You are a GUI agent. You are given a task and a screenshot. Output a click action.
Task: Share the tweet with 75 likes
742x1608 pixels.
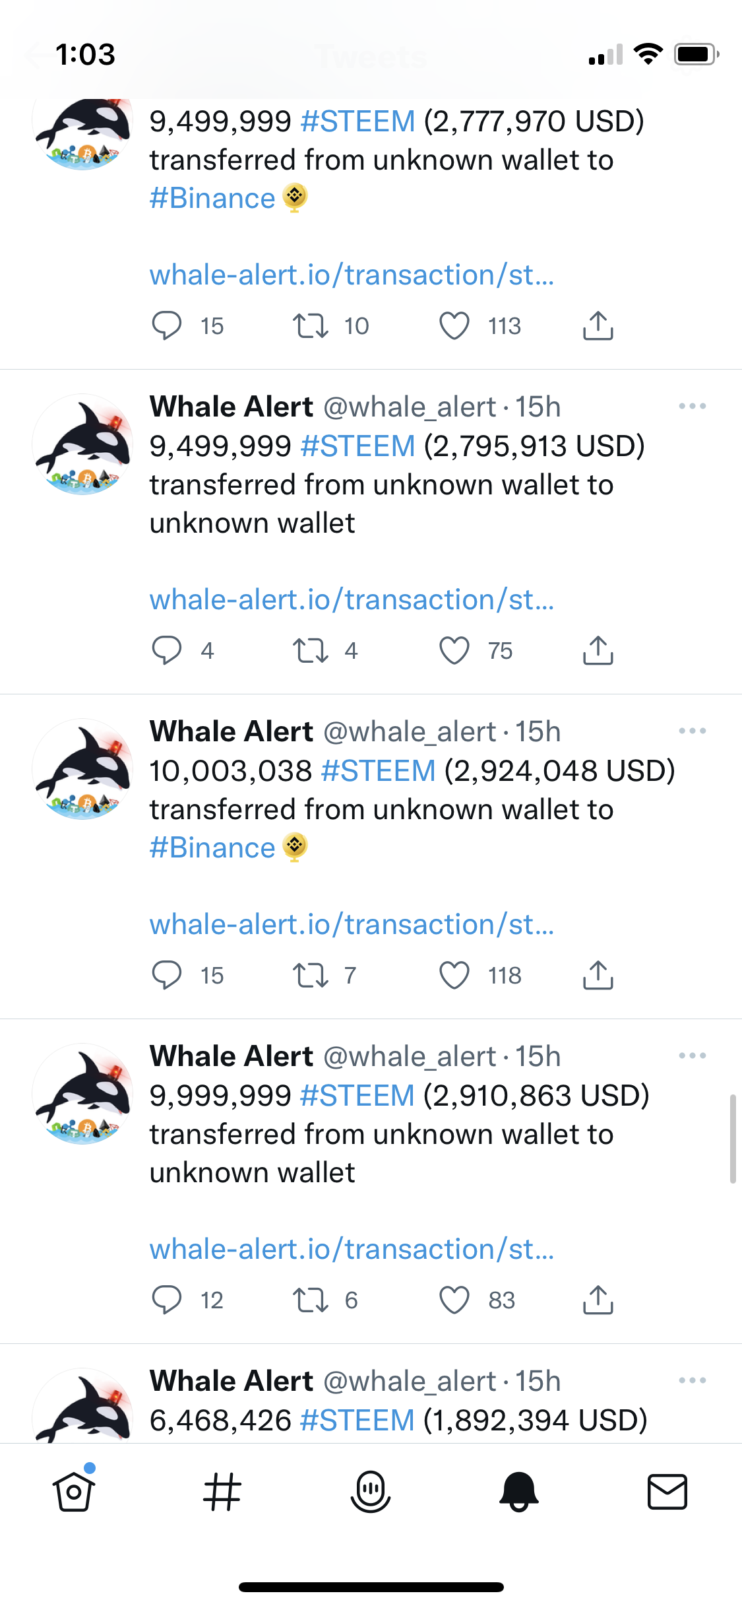(x=598, y=650)
